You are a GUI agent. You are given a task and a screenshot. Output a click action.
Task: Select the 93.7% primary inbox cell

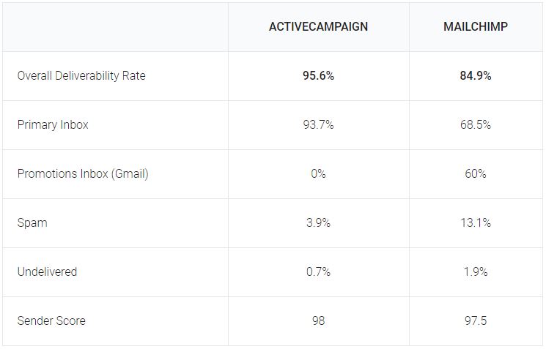pyautogui.click(x=318, y=125)
